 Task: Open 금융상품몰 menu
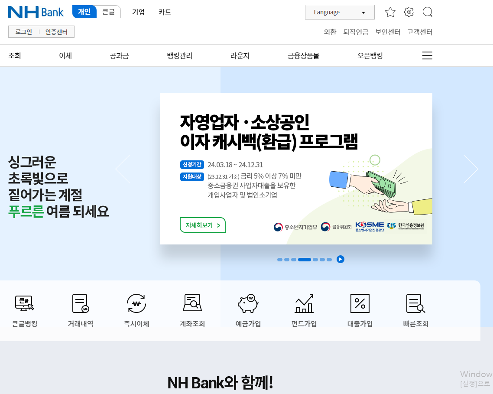[x=303, y=56]
